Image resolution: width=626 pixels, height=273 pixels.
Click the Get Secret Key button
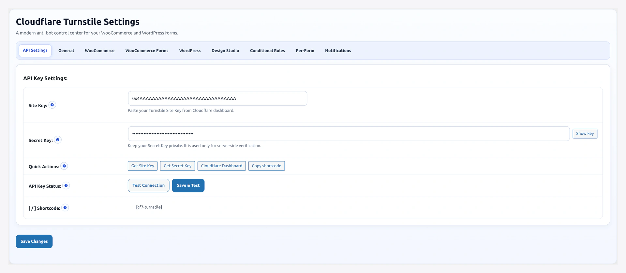pyautogui.click(x=178, y=166)
